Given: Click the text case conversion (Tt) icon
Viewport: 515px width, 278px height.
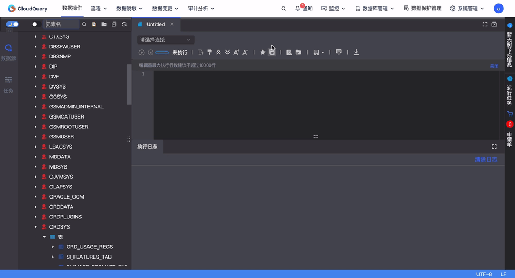Looking at the screenshot, I should click(200, 52).
